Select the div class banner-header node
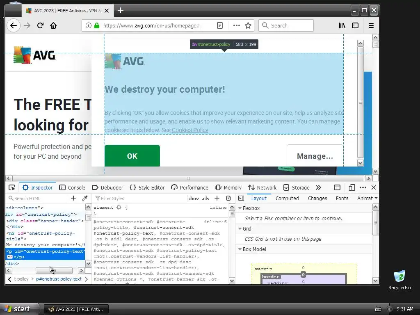 (x=45, y=221)
